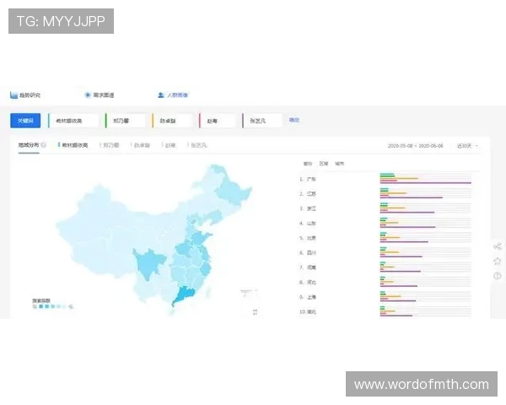The image size is (506, 405).
Task: Click the 确定 confirm link
Action: pos(294,121)
